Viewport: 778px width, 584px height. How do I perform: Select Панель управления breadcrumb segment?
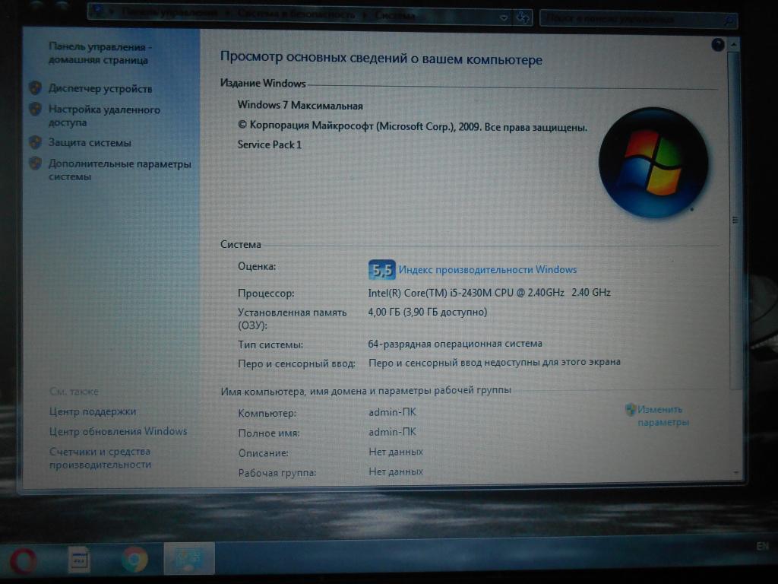pyautogui.click(x=169, y=13)
